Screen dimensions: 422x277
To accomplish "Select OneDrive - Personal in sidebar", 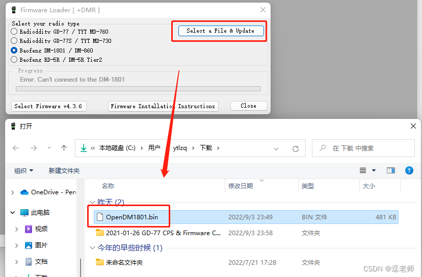I will [48, 192].
